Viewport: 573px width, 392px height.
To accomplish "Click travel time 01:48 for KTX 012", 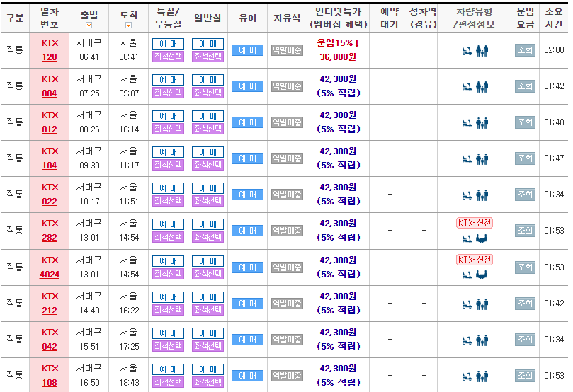I will point(554,122).
